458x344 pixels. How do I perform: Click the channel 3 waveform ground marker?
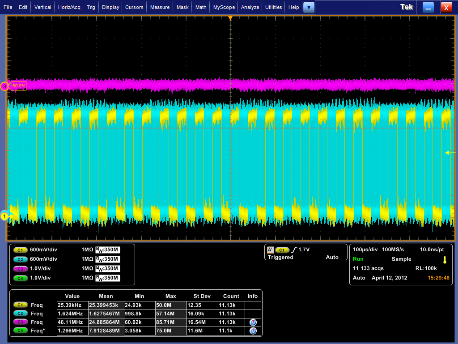4,86
